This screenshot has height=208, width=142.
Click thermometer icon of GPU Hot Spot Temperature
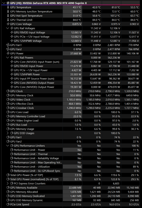tap(8, 16)
